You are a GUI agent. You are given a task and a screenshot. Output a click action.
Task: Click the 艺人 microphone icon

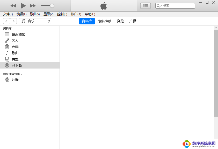(x=7, y=40)
